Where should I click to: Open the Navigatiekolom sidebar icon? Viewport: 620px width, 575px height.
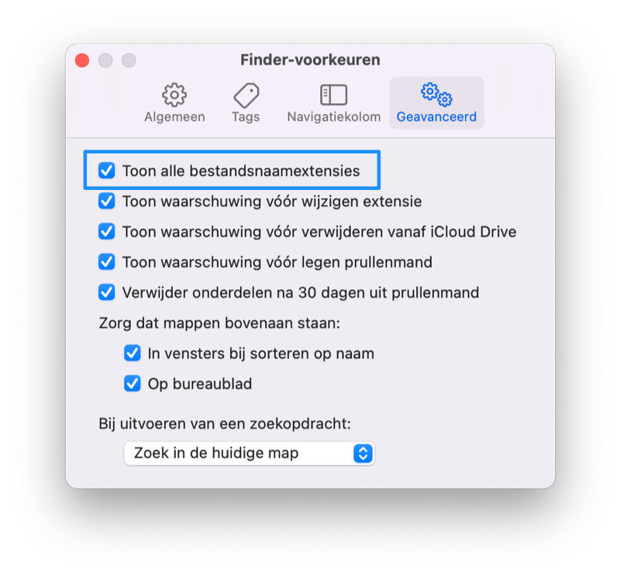(x=333, y=95)
